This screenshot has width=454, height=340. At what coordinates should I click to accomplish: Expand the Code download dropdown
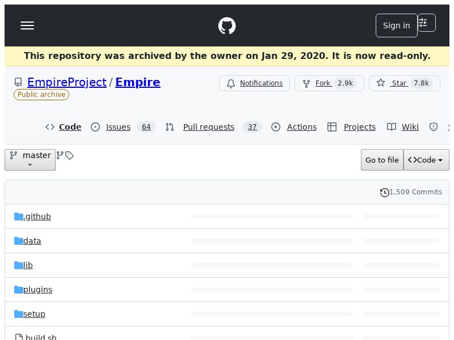pos(426,160)
